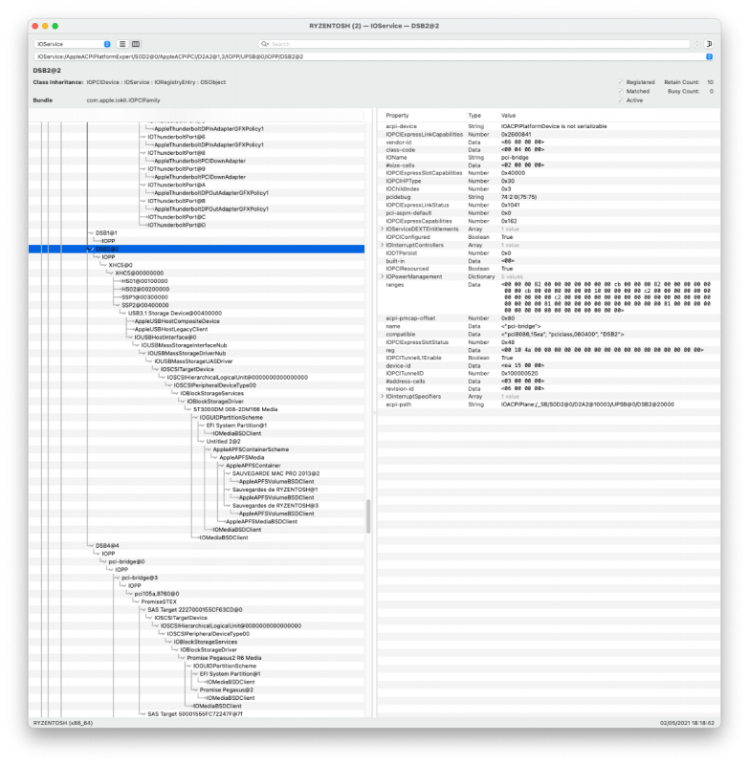Select the revision-id property row

pos(548,389)
